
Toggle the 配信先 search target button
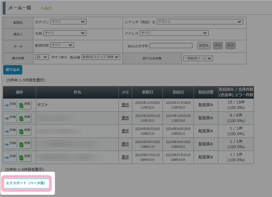click(204, 45)
